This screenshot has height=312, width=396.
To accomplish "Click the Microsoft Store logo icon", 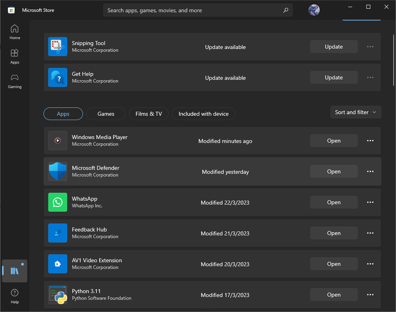I will click(11, 10).
